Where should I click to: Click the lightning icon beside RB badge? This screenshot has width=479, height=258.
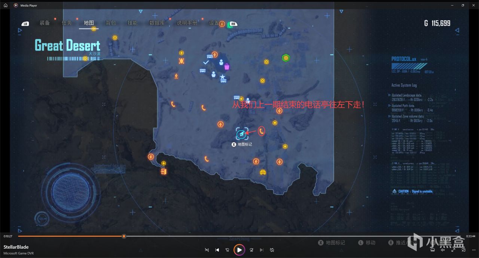222,24
